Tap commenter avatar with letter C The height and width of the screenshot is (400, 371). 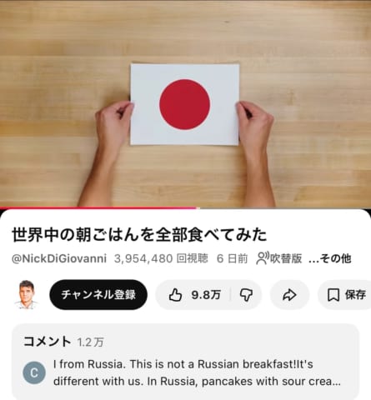point(34,372)
